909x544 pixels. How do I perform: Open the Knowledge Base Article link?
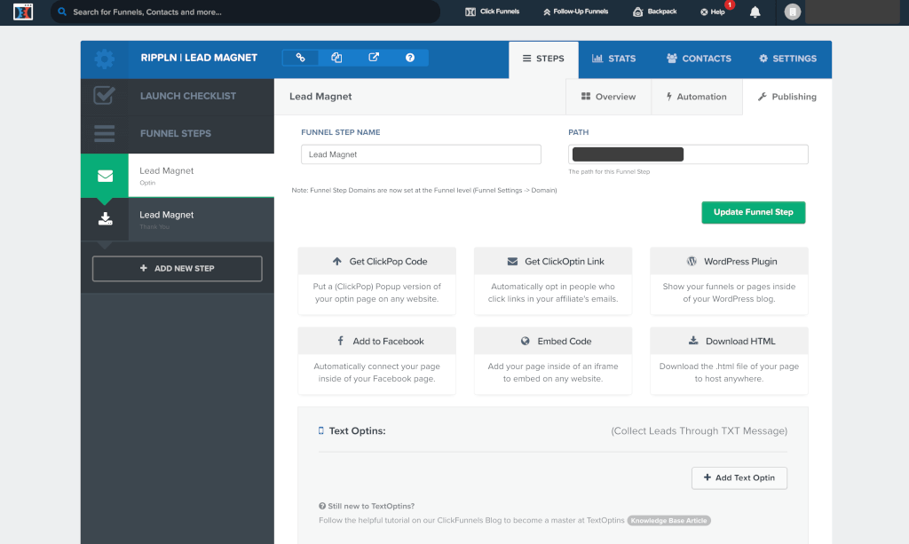point(668,521)
